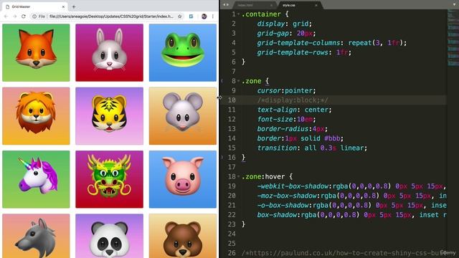Click the bear emoji tile

[x=183, y=236]
